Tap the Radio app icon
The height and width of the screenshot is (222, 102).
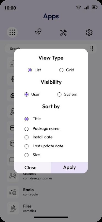click(x=13, y=192)
